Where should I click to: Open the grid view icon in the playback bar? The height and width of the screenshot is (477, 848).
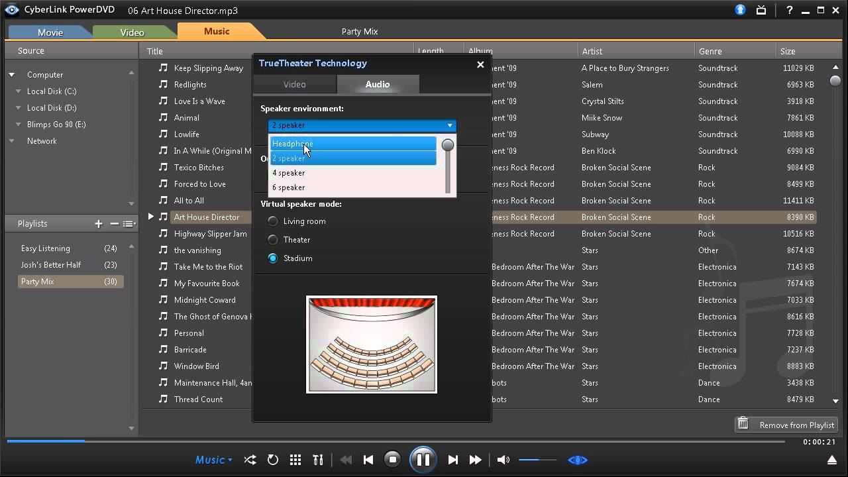tap(295, 460)
